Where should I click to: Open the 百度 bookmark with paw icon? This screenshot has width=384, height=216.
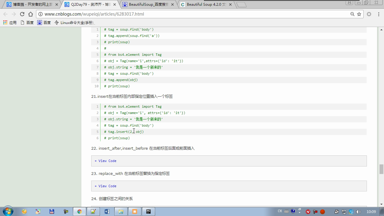click(x=44, y=22)
